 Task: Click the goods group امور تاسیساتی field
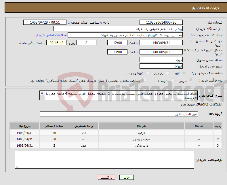[119, 114]
